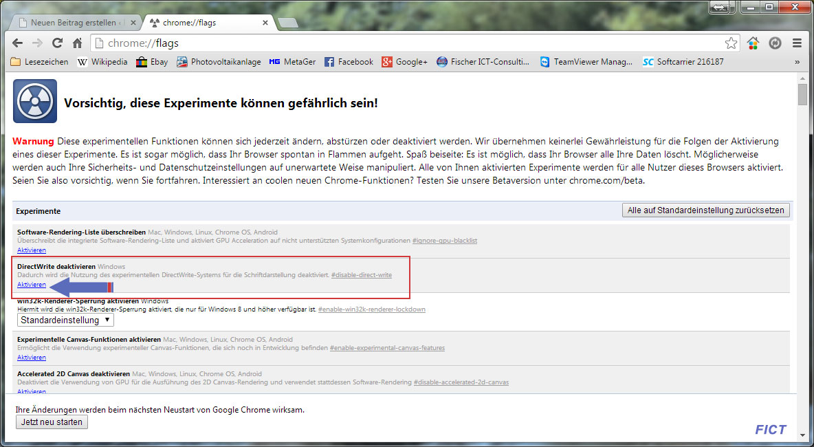Click Aktivieren under DirectWrite deaktivieren
Image resolution: width=814 pixels, height=447 pixels.
tap(31, 285)
